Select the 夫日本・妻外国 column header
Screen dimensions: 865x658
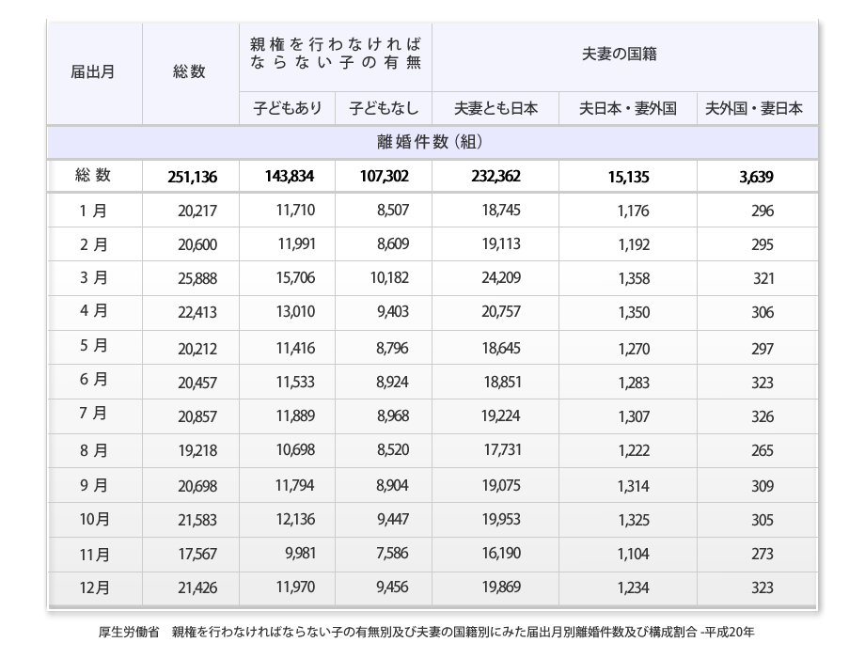(627, 108)
